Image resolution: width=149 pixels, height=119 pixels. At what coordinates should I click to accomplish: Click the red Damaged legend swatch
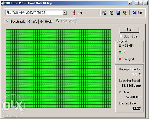120,59
